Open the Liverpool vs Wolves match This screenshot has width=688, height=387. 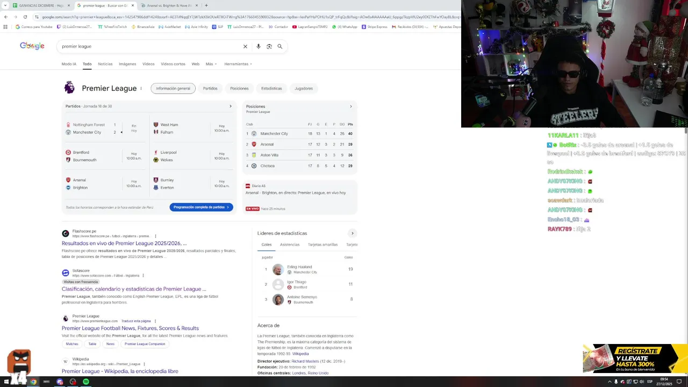tap(192, 156)
